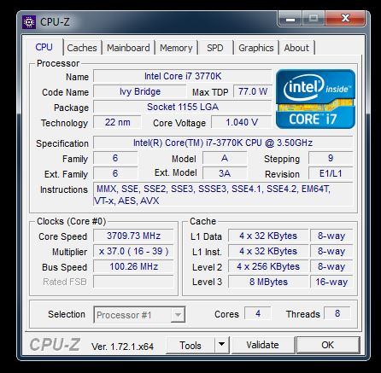Click the Validate button
Viewport: 381px width, 373px height.
pyautogui.click(x=262, y=345)
